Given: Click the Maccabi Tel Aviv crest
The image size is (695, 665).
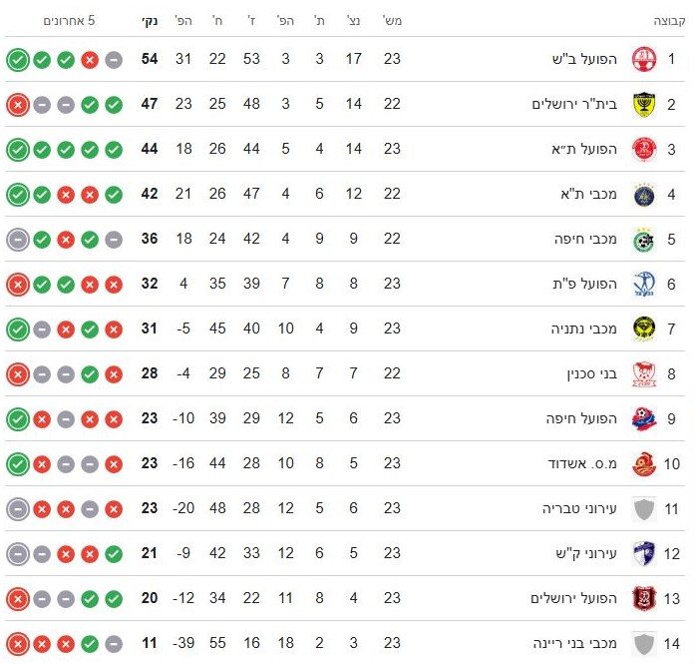Looking at the screenshot, I should click(x=645, y=195).
